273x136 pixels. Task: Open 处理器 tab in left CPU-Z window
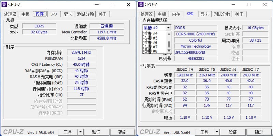[10, 14]
